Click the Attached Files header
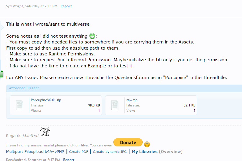 [x=24, y=88]
